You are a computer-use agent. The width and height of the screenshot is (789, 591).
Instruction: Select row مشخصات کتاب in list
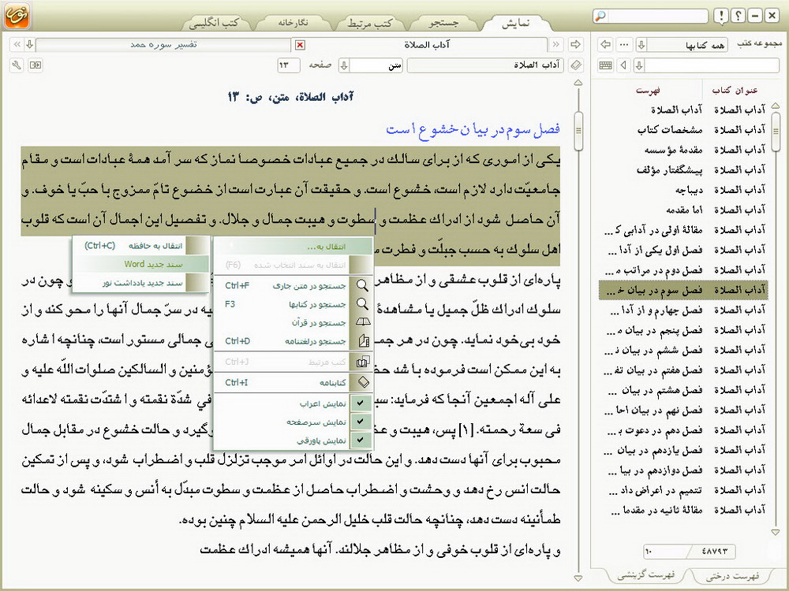(683, 130)
